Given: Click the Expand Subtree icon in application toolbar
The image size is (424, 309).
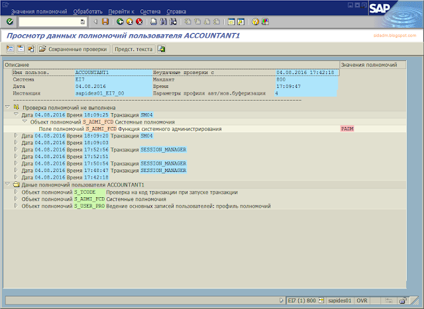Looking at the screenshot, I should coord(11,49).
